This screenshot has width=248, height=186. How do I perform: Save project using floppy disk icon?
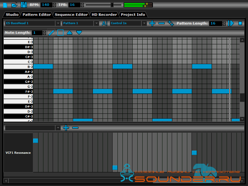tap(24, 5)
